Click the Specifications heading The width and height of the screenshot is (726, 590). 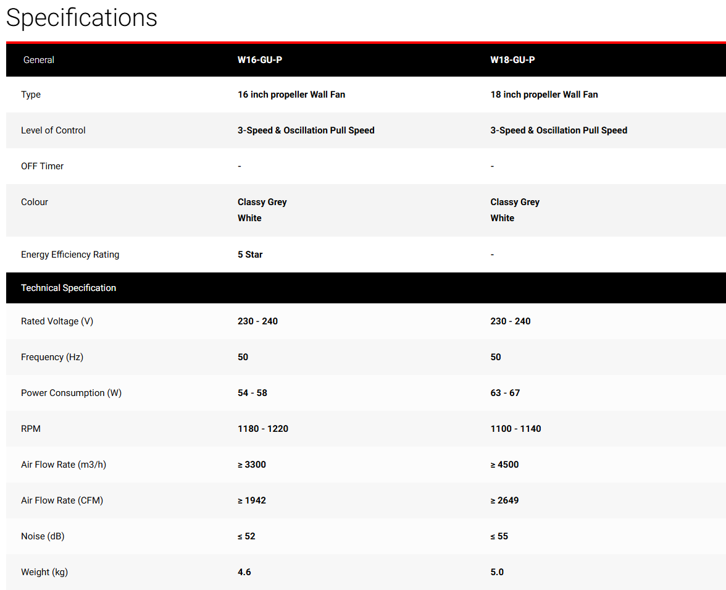coord(81,18)
